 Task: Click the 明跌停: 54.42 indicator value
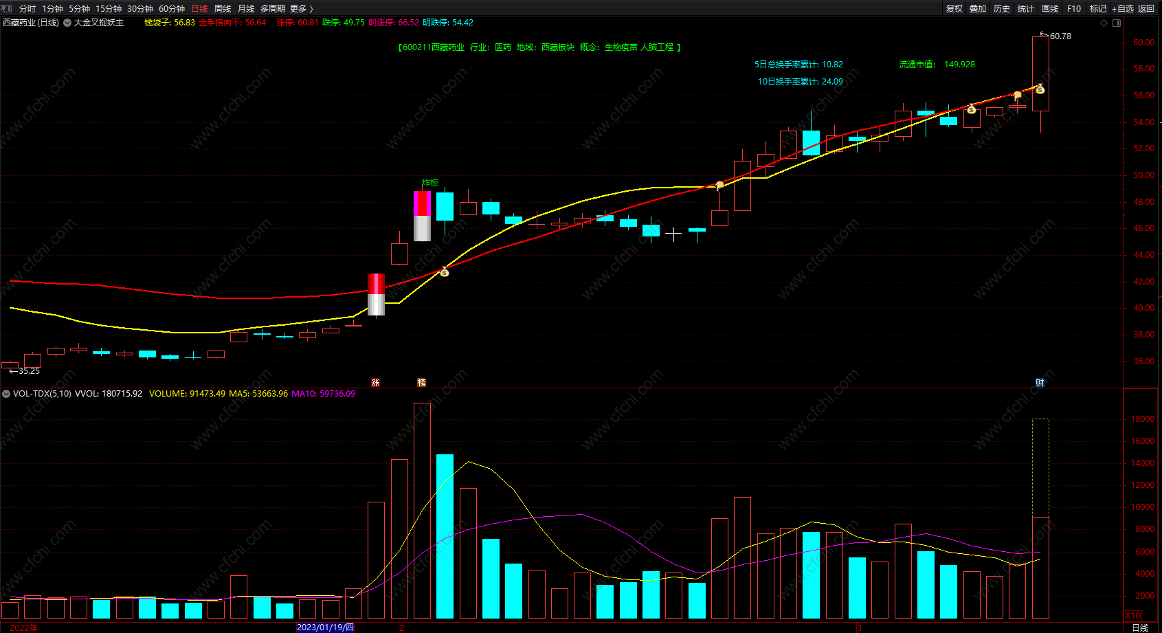(x=448, y=23)
